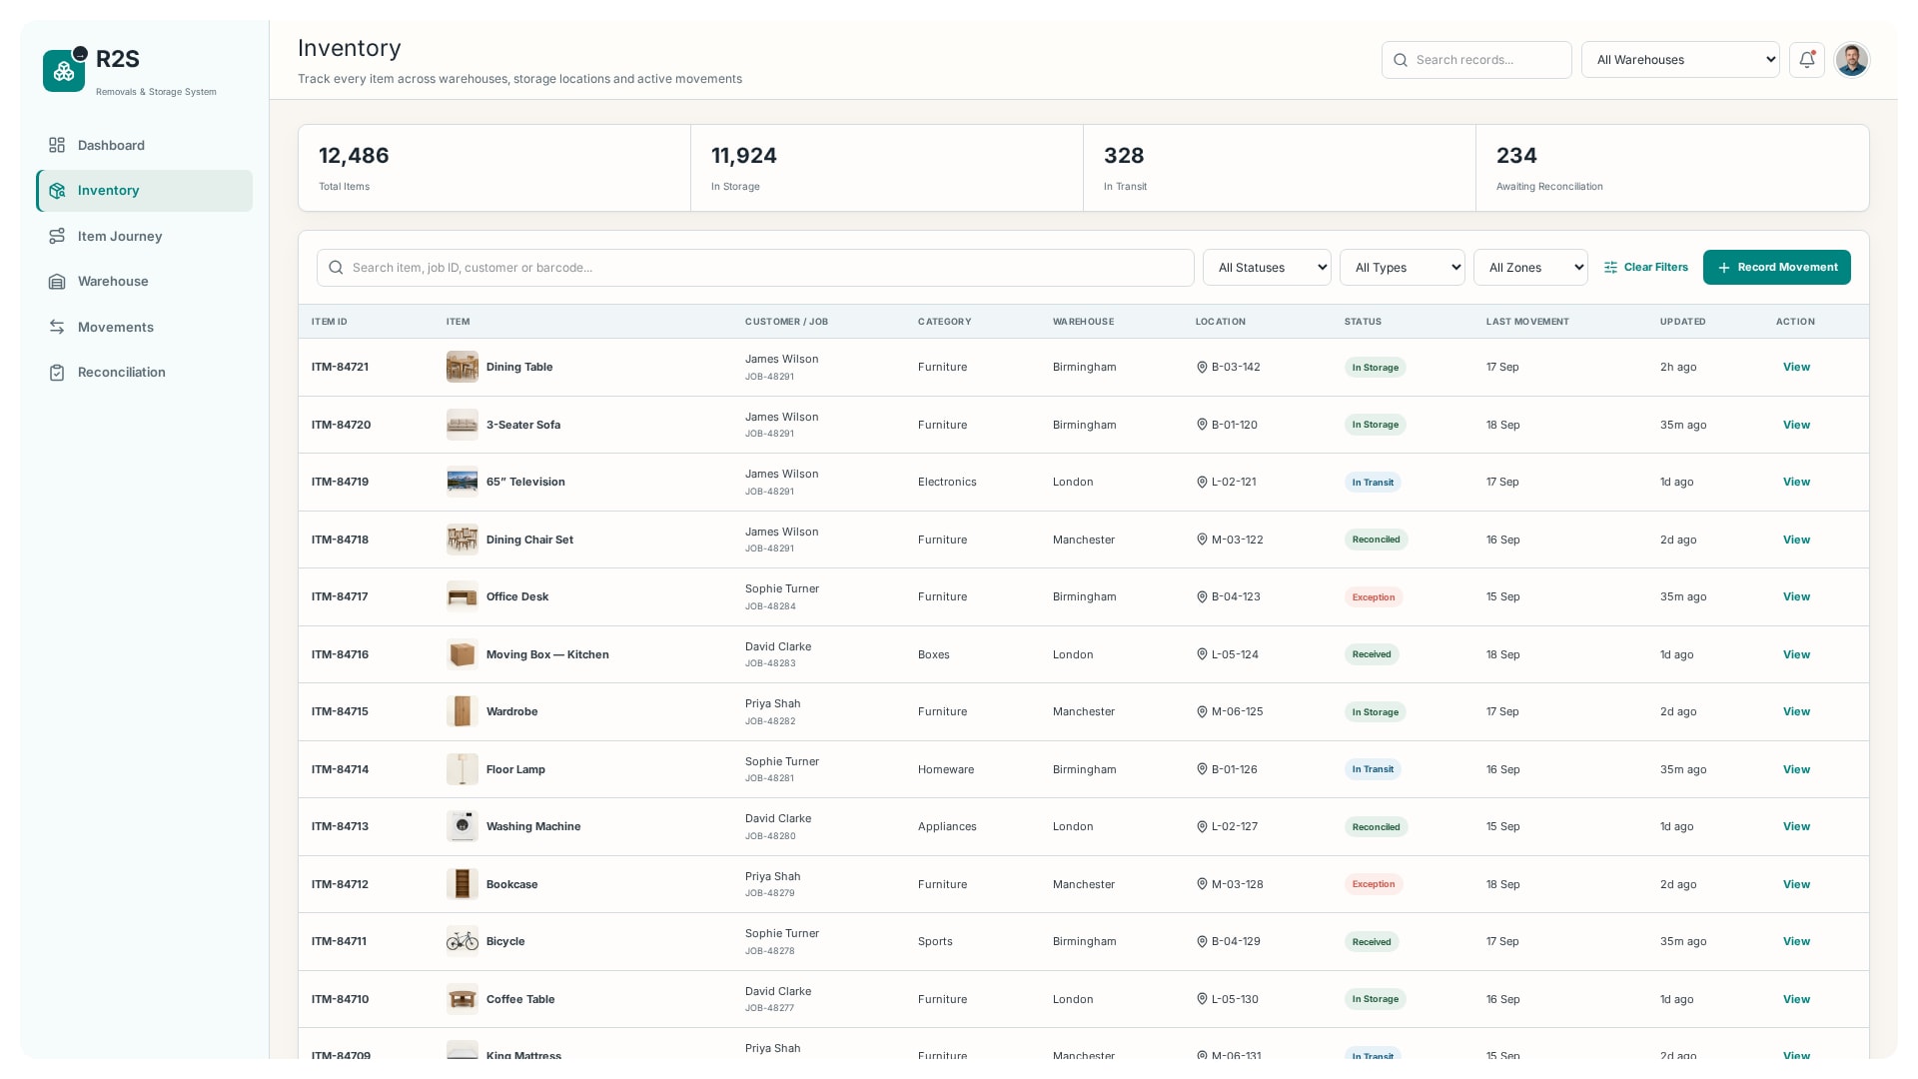
Task: Click the R2S logo icon
Action: [x=64, y=71]
